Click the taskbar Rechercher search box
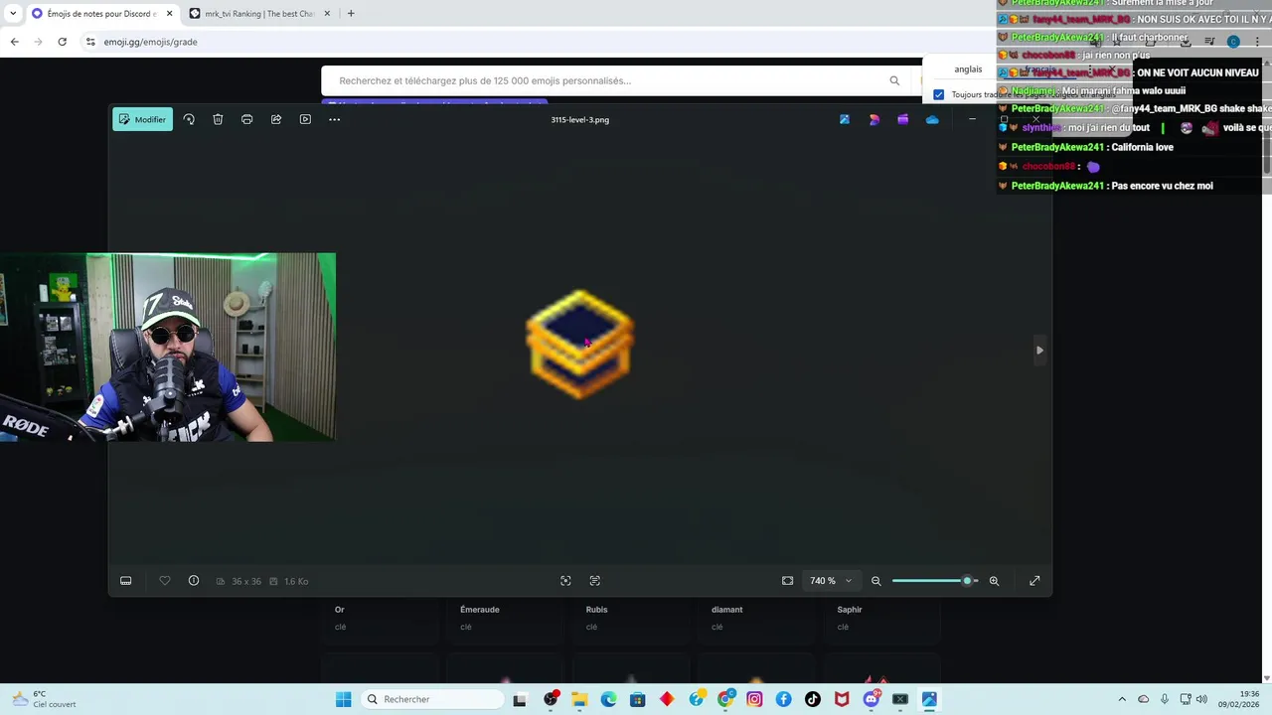The height and width of the screenshot is (715, 1272). tap(432, 699)
